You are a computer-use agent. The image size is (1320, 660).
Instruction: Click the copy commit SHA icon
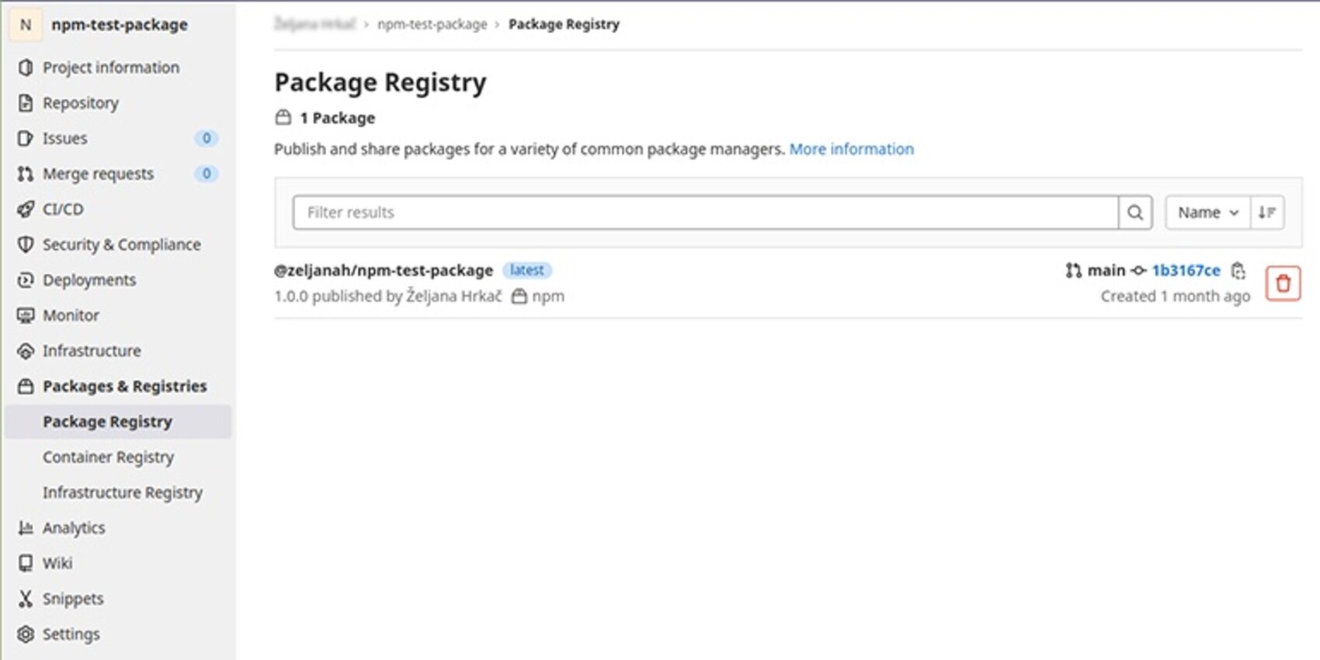point(1238,270)
